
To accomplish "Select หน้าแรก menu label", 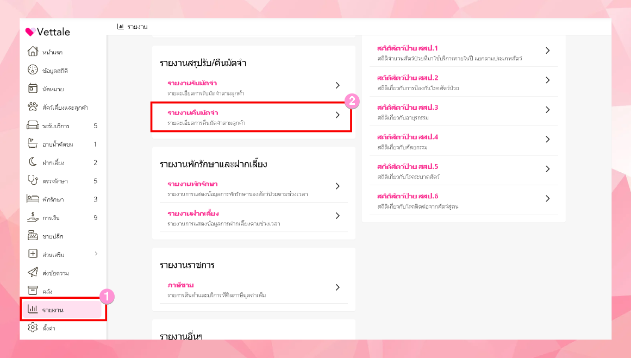I will coord(52,52).
